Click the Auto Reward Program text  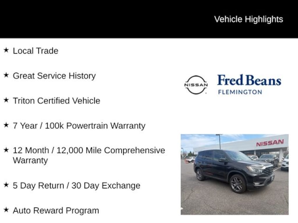(56, 211)
